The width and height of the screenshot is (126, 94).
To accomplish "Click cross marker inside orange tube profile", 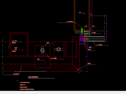I will 84,13.
